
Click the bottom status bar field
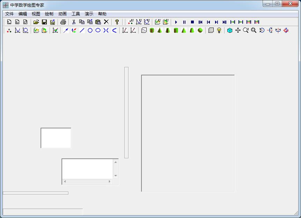point(43,212)
